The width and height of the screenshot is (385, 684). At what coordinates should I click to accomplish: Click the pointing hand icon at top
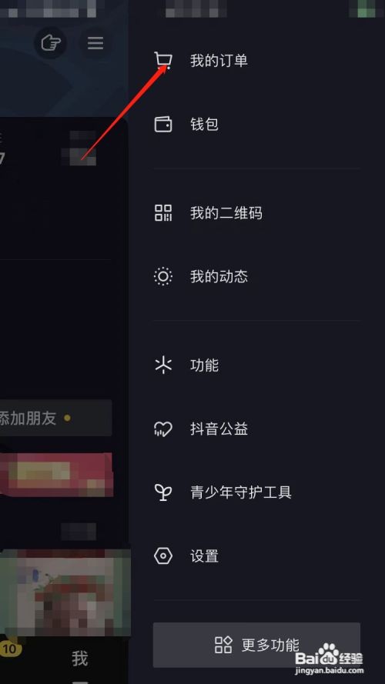(x=51, y=43)
